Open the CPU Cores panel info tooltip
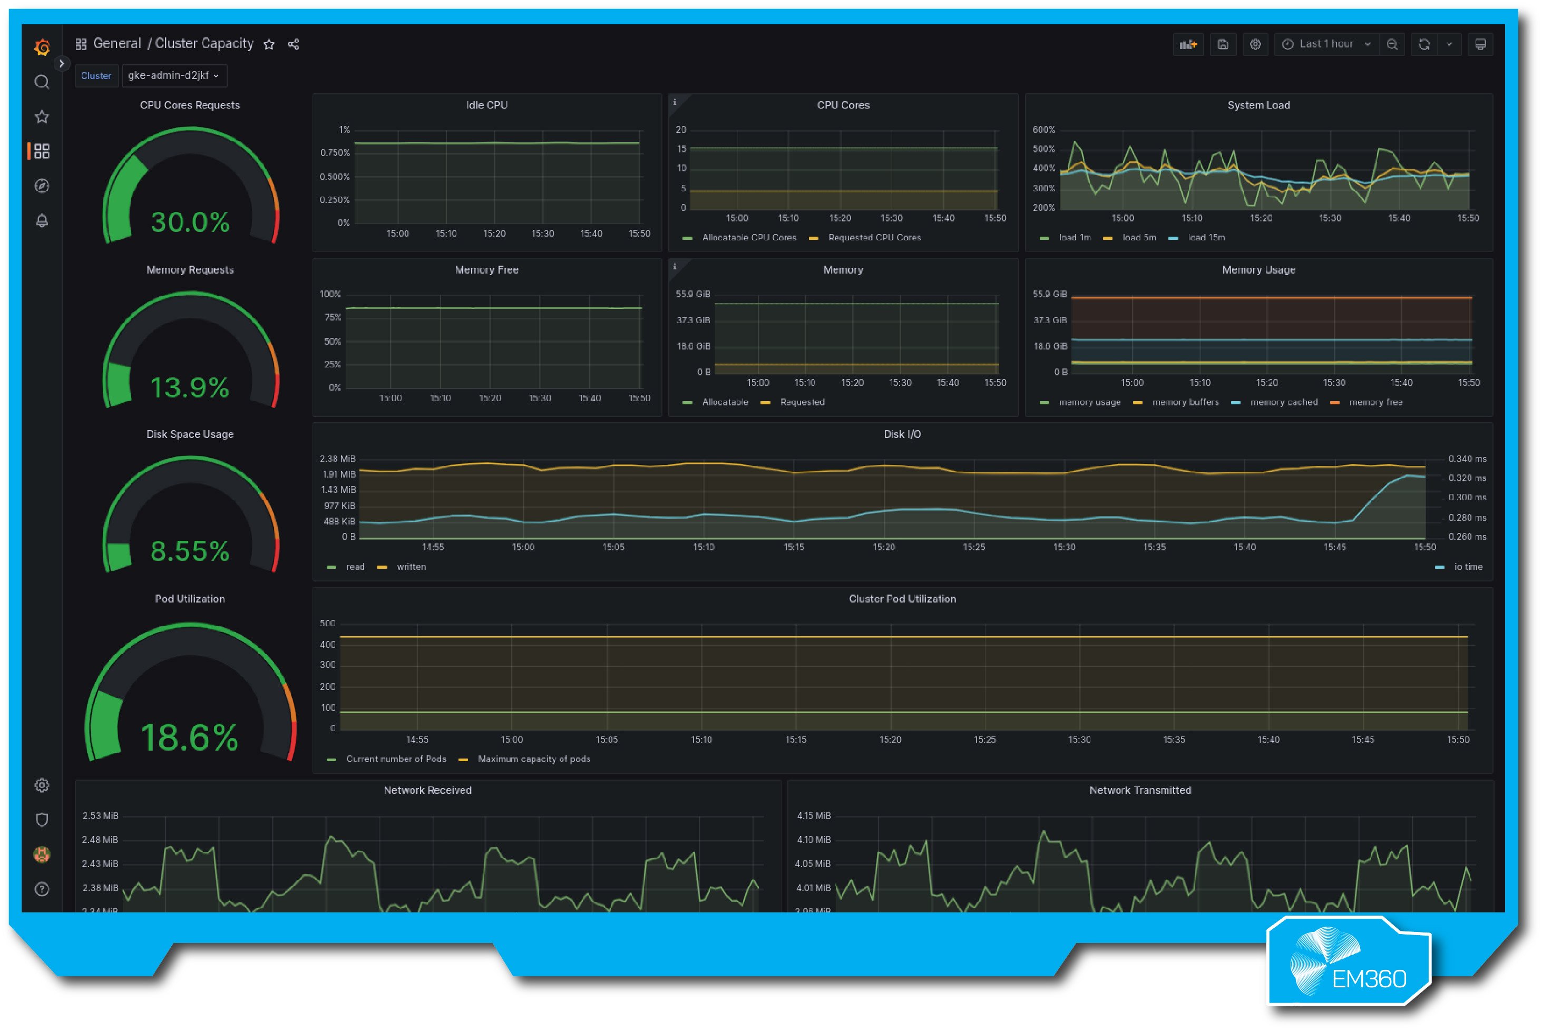Image resolution: width=1542 pixels, height=1030 pixels. 677,102
